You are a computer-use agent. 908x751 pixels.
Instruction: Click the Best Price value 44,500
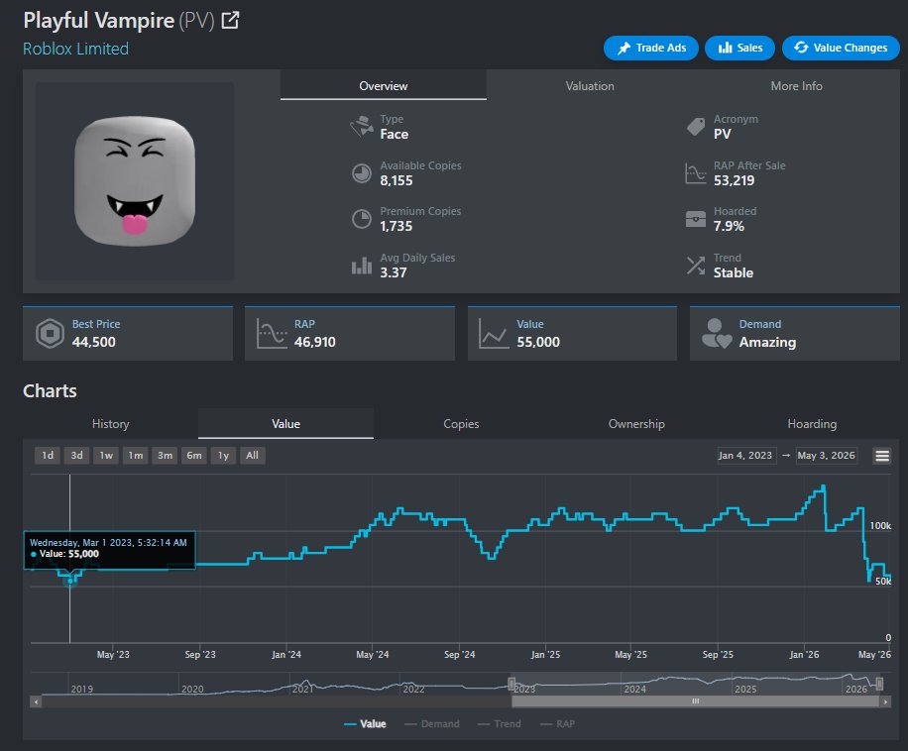[x=94, y=342]
